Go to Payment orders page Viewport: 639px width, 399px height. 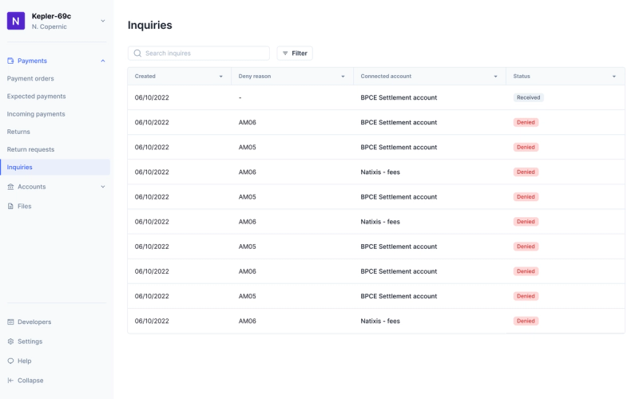(30, 78)
